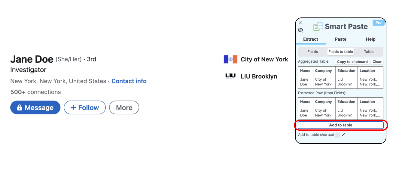Open the More options menu

124,107
